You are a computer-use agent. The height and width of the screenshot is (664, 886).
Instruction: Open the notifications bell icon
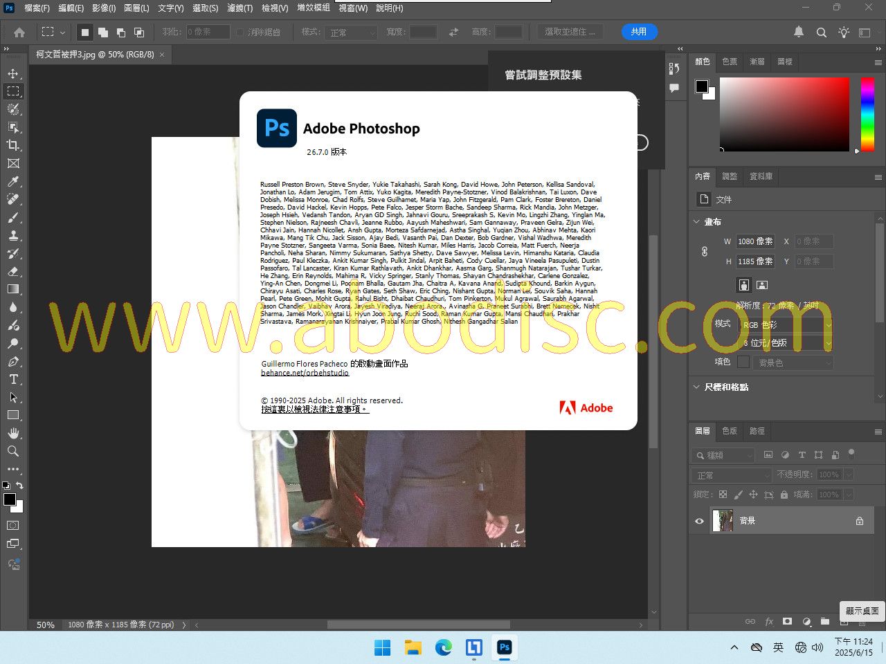[799, 32]
